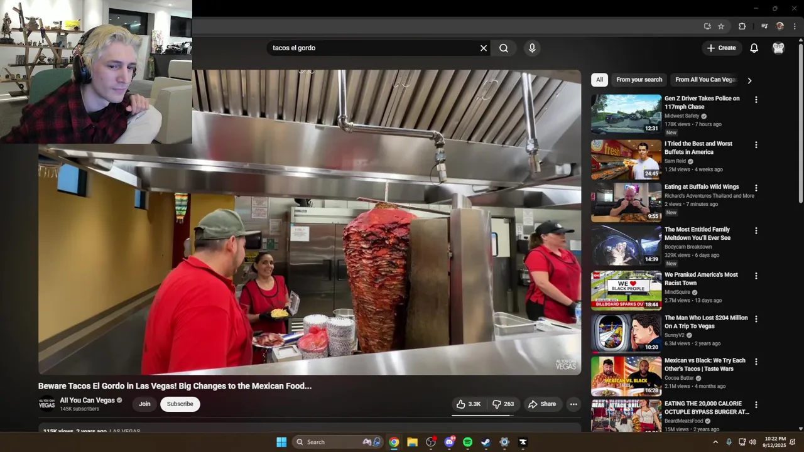
Task: Open the Windows Start menu
Action: click(281, 442)
